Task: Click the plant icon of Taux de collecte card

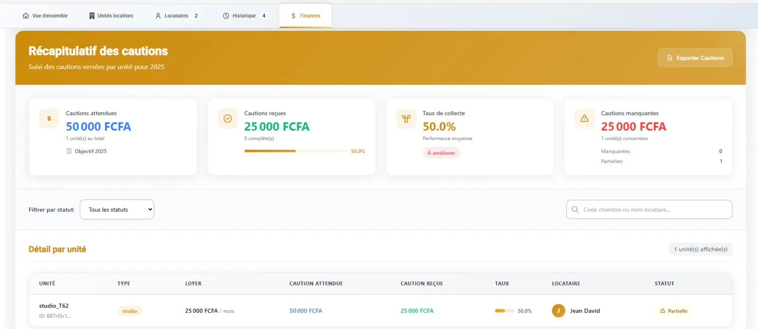Action: point(406,119)
